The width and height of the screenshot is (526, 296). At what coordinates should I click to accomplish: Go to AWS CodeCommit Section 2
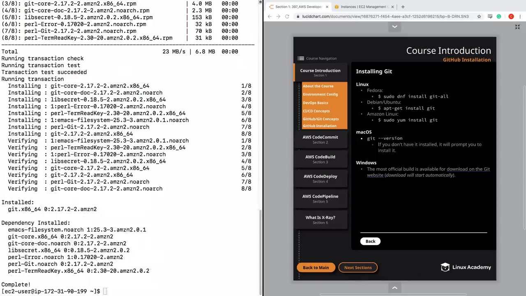320,139
